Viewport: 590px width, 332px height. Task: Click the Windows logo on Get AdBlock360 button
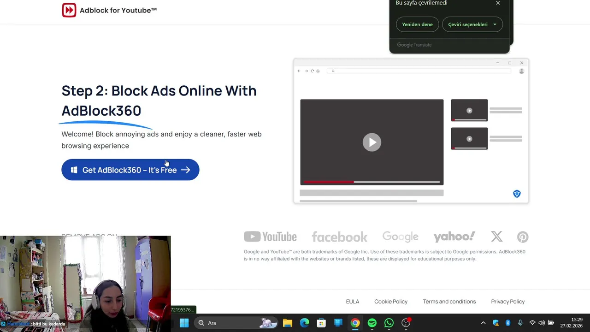74,170
